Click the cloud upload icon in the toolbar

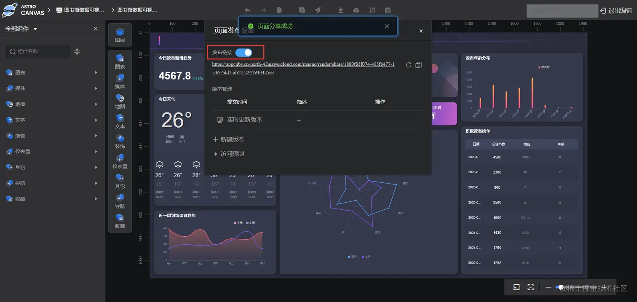[357, 10]
